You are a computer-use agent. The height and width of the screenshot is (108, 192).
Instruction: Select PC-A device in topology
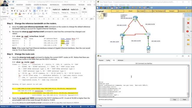point(122,47)
